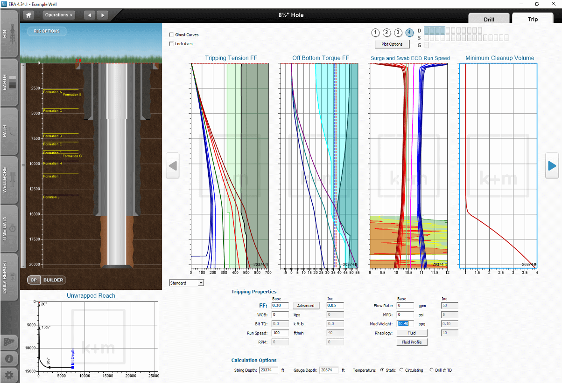Open the WELLBORE sidebar panel

tap(9, 179)
